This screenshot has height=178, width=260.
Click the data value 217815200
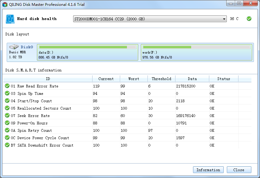[186, 86]
